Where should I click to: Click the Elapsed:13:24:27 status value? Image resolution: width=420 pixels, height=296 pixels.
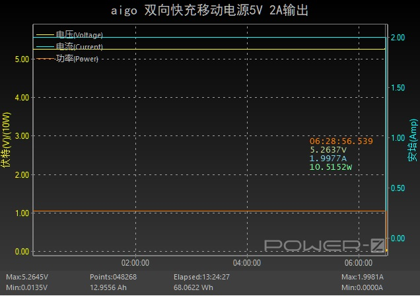point(201,277)
